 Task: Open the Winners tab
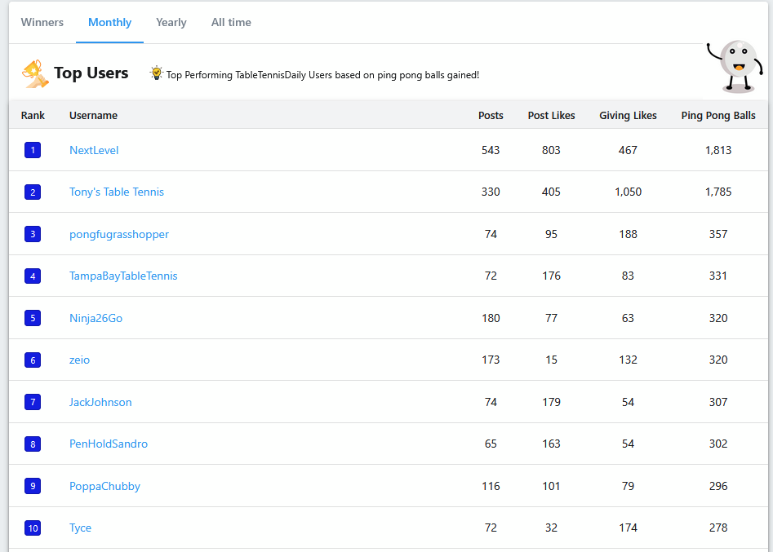[x=42, y=22]
